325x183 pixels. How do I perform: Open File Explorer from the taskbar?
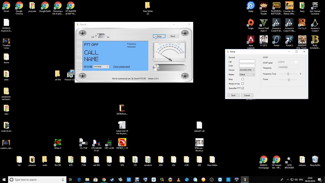[x=87, y=180]
